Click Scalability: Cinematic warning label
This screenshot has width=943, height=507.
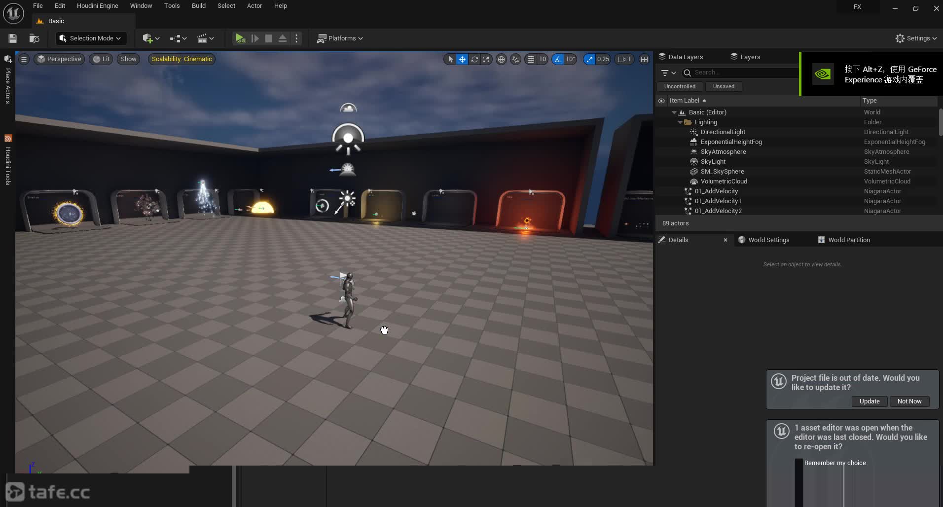coord(181,59)
